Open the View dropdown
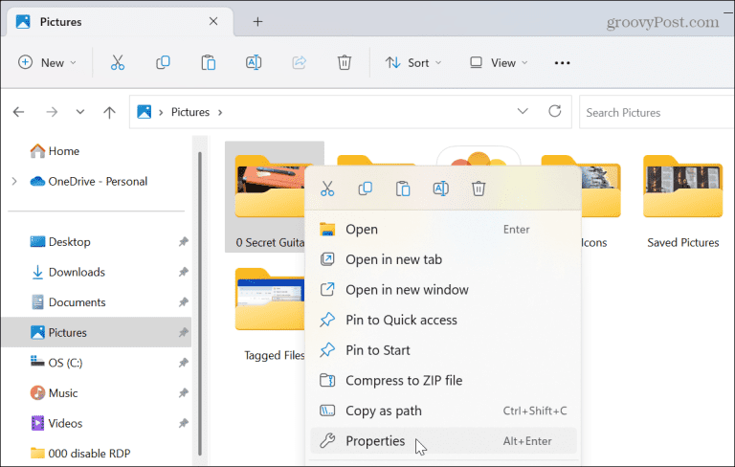The height and width of the screenshot is (467, 735). [496, 62]
